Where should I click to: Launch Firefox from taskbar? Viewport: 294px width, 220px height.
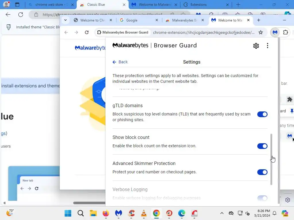[106, 213]
